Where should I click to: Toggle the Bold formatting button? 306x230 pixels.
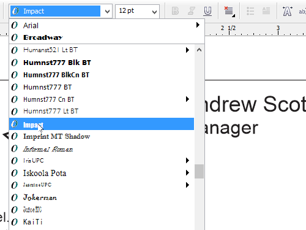[x=175, y=11]
